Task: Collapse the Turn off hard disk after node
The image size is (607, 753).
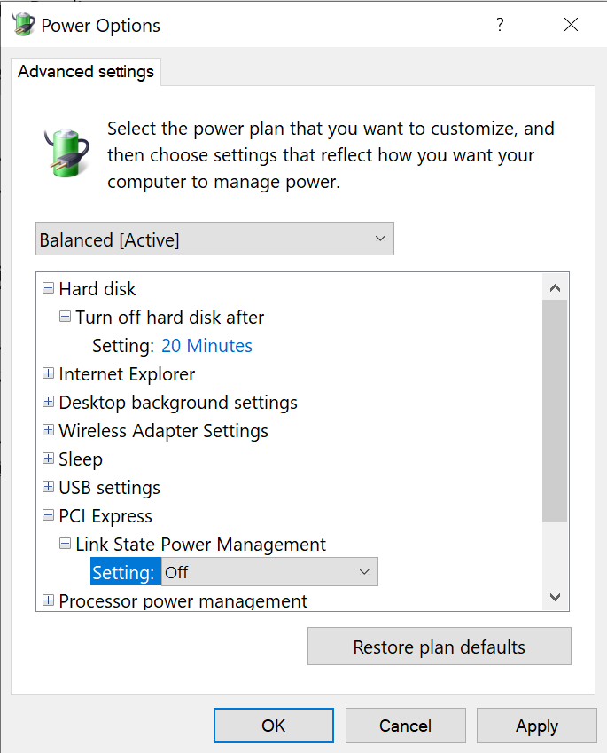Action: pos(65,317)
